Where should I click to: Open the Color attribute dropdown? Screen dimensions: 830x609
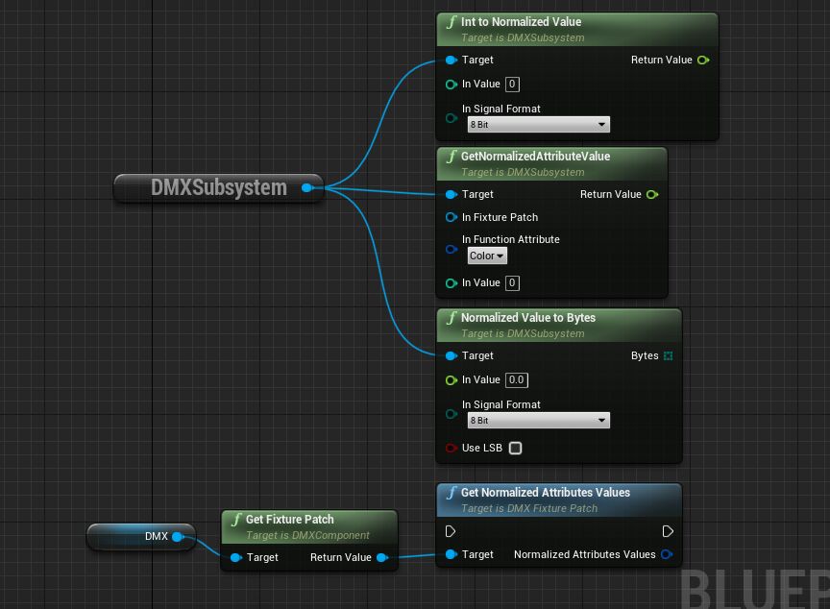pos(486,256)
